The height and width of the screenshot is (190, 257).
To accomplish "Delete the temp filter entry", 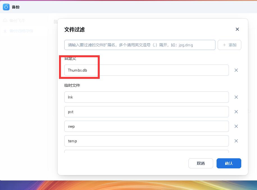I will [x=236, y=141].
